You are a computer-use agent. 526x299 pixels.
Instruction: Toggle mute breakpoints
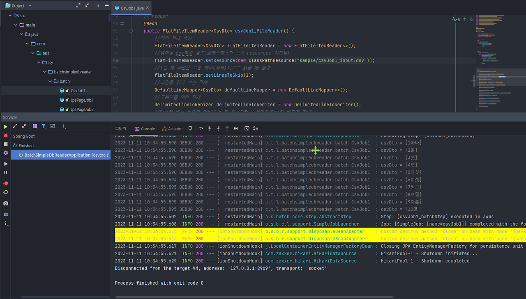(x=5, y=192)
